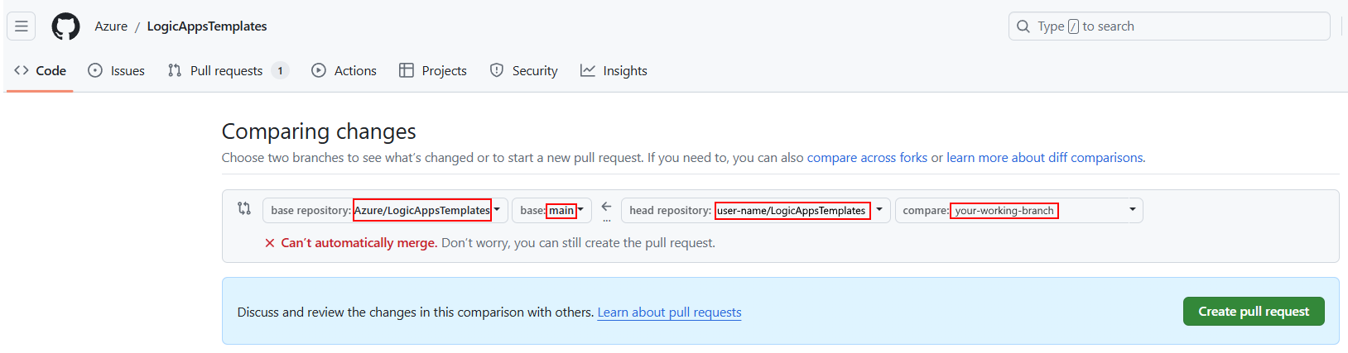Focus the Type / to search field
Viewport: 1348px width, 353px height.
pyautogui.click(x=1169, y=26)
